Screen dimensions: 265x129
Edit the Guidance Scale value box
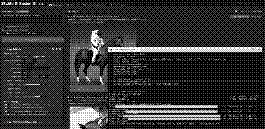(44, 84)
